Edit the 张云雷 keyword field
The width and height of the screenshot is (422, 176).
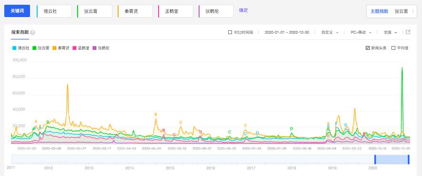click(95, 11)
